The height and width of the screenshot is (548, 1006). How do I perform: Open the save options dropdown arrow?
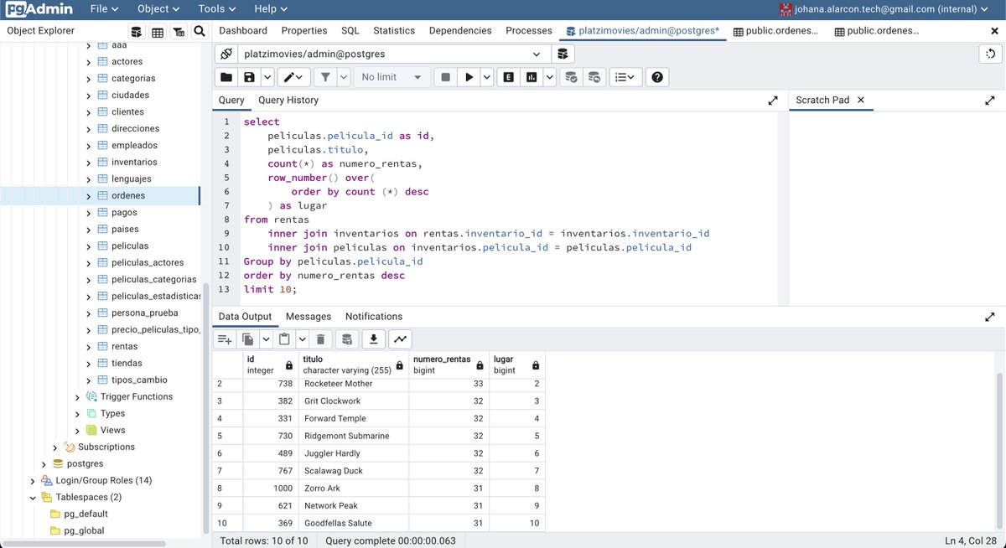click(267, 77)
